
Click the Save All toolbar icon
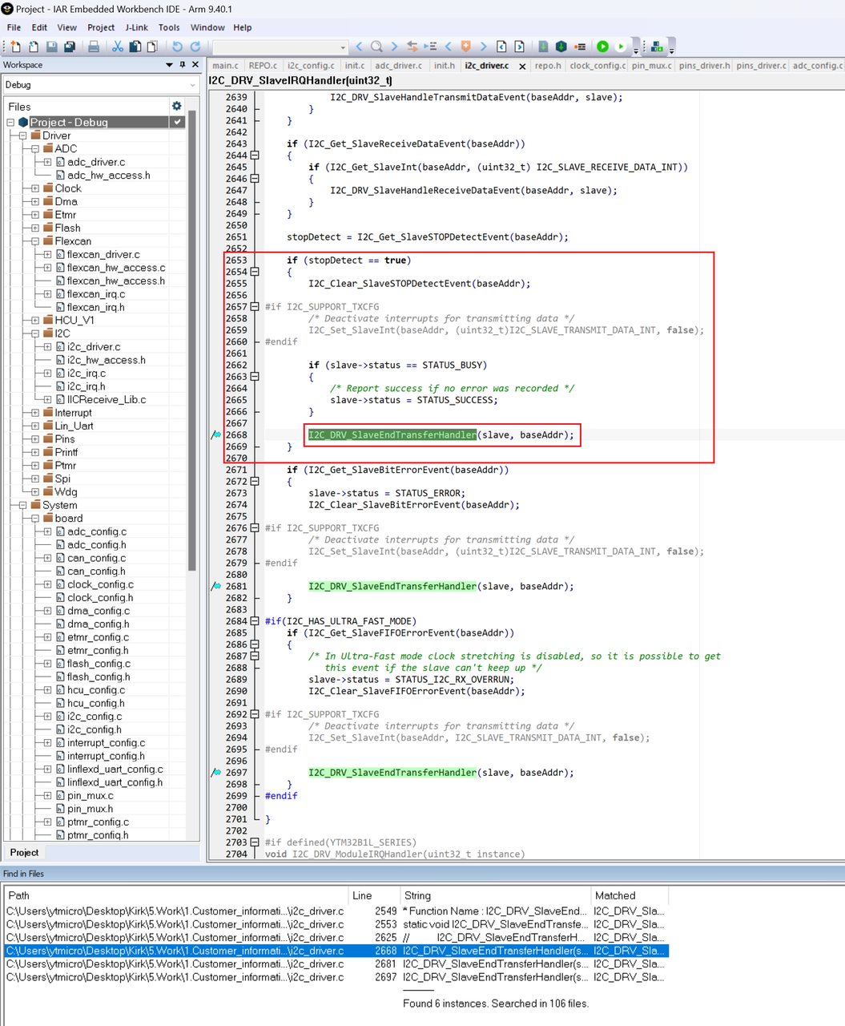tap(70, 47)
